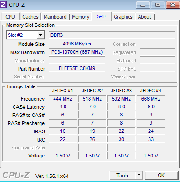Click the Part Number field FLFF65F-C8KM9
Viewport: 180px width, 182px height.
click(77, 68)
